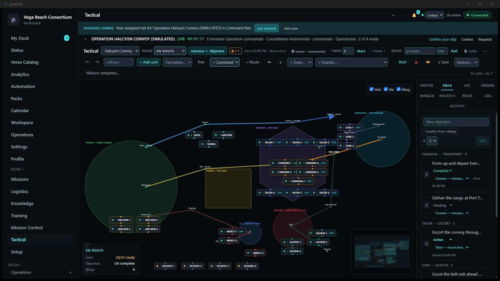Toggle the Msn checkbox
The width and height of the screenshot is (500, 281).
pos(371,89)
